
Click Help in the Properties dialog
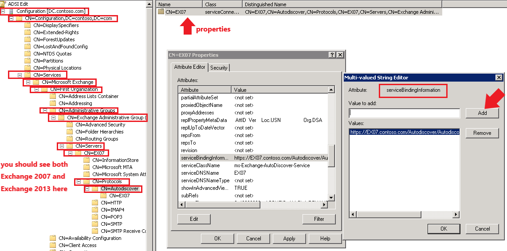325,239
